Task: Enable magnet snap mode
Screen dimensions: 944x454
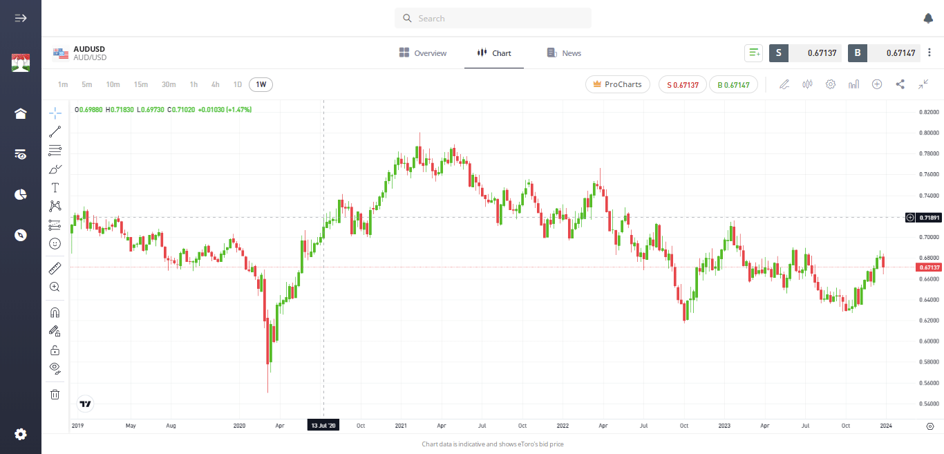Action: click(55, 312)
